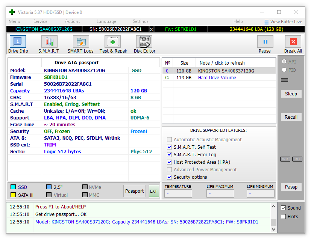The width and height of the screenshot is (311, 240).
Task: Toggle Host Protected Area (HPA) checkbox
Action: coord(169,162)
